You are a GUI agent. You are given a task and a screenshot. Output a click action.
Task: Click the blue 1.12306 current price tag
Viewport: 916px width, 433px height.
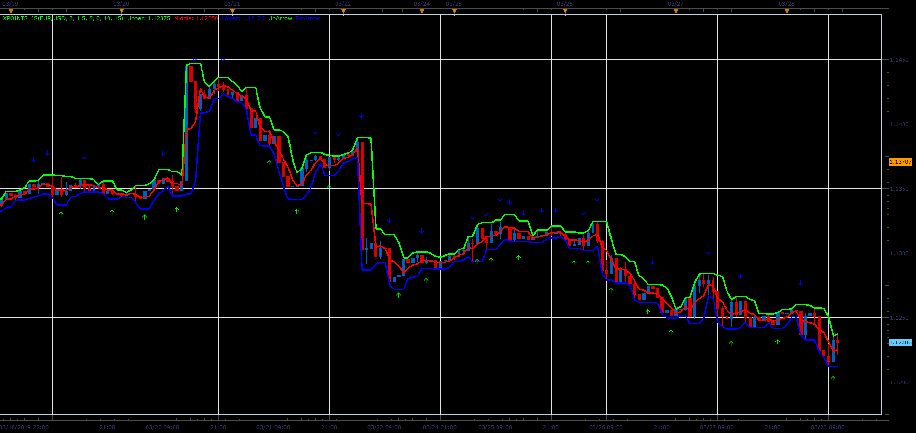901,342
